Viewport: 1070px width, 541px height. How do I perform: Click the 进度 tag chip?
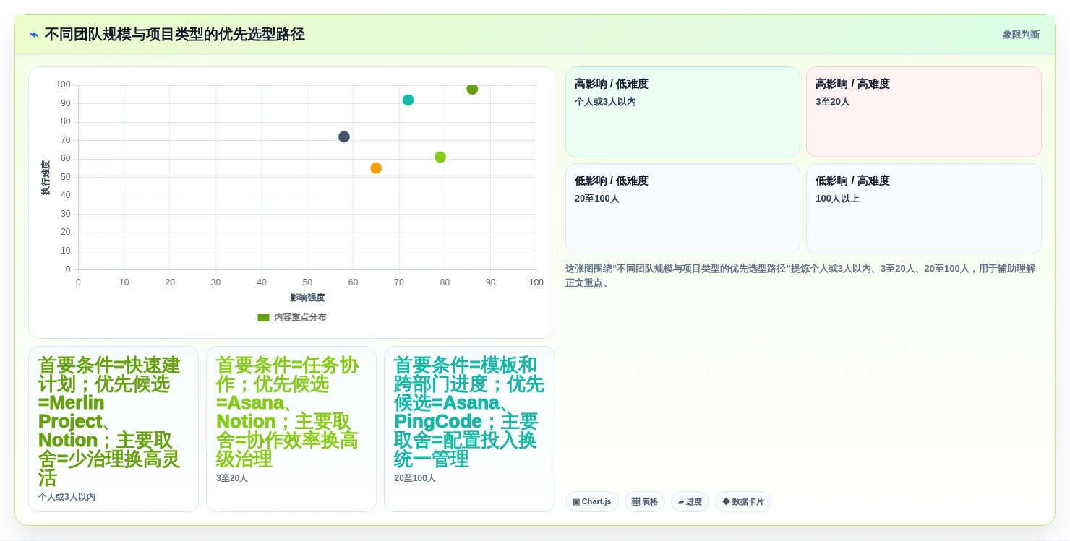point(690,501)
